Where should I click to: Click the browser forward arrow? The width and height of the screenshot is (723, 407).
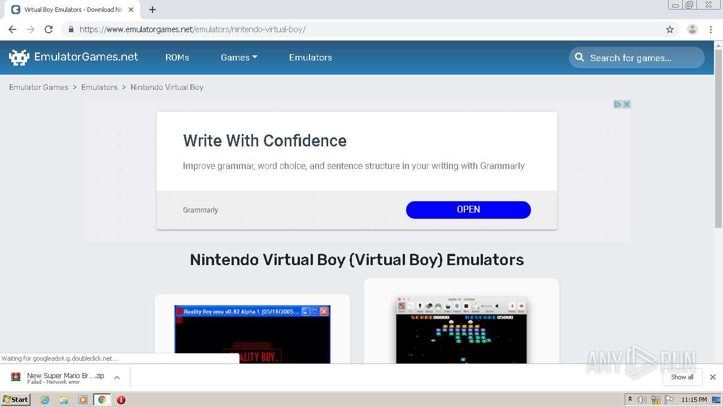click(31, 29)
